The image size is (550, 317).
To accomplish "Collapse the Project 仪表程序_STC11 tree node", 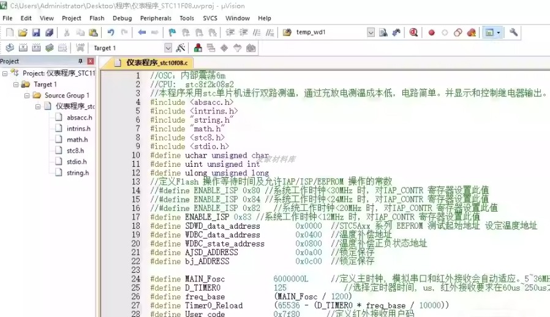I will coord(5,74).
